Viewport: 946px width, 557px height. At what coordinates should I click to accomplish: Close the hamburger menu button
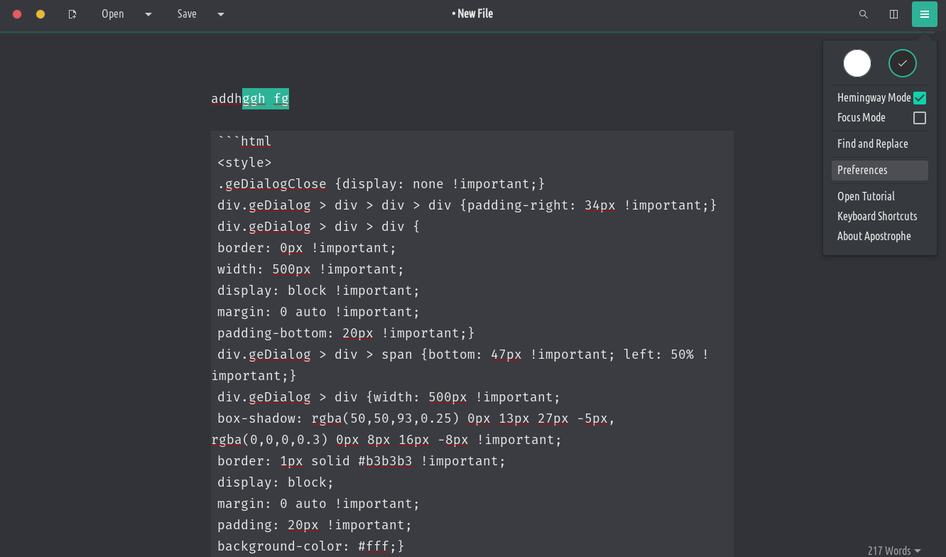point(924,14)
